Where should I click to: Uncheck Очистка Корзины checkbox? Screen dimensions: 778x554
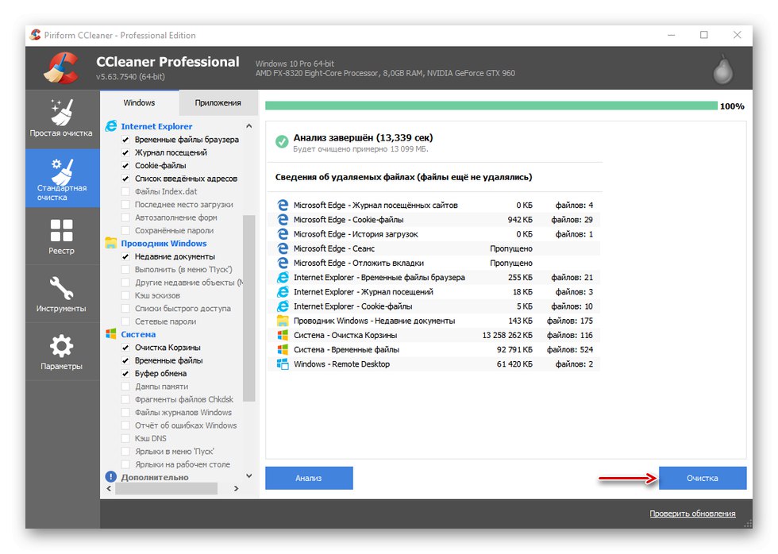(125, 348)
